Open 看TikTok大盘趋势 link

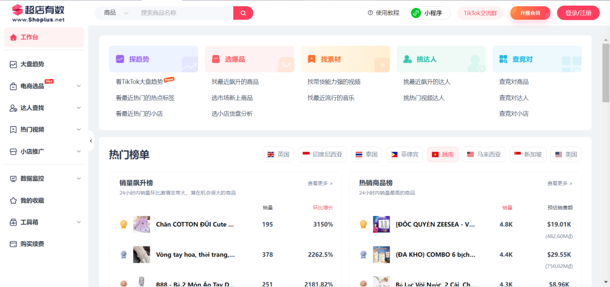point(140,82)
